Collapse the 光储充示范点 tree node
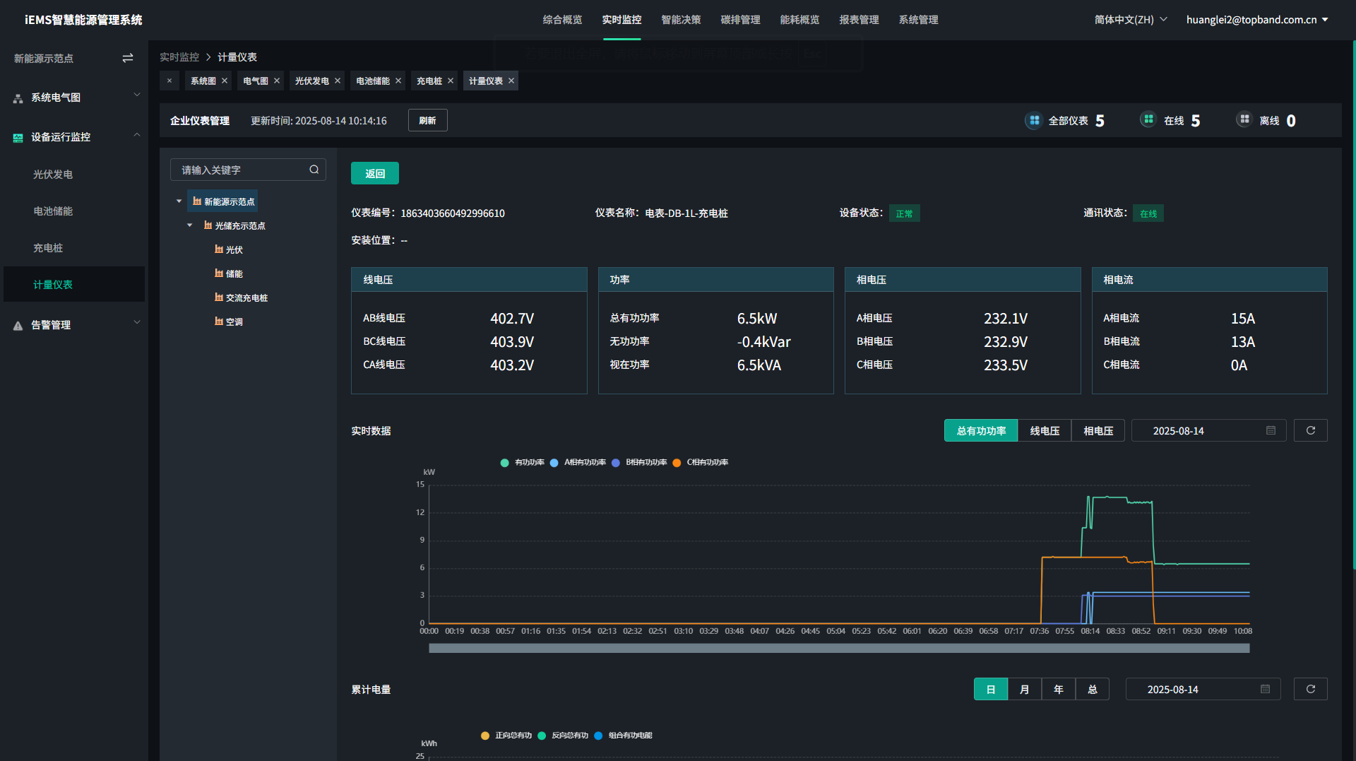The image size is (1356, 761). click(x=189, y=225)
